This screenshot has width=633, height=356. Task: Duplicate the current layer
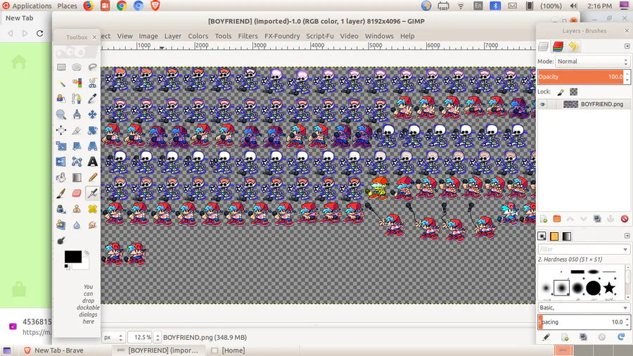[597, 219]
